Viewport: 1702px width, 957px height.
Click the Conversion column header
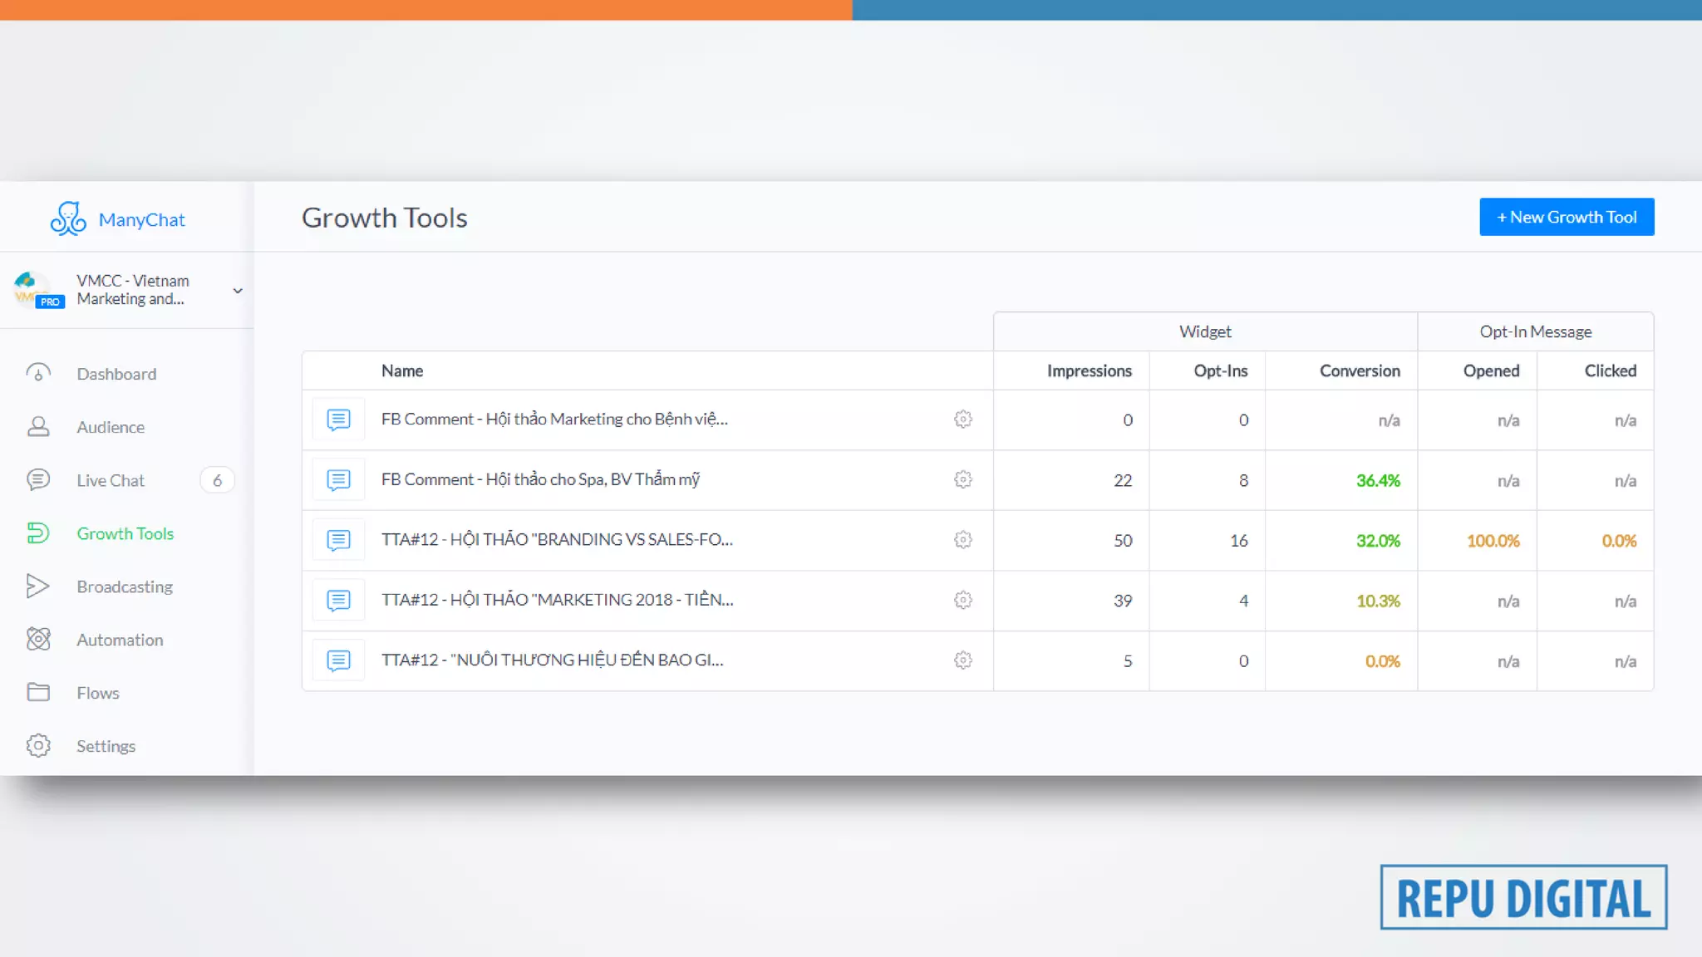(1359, 371)
